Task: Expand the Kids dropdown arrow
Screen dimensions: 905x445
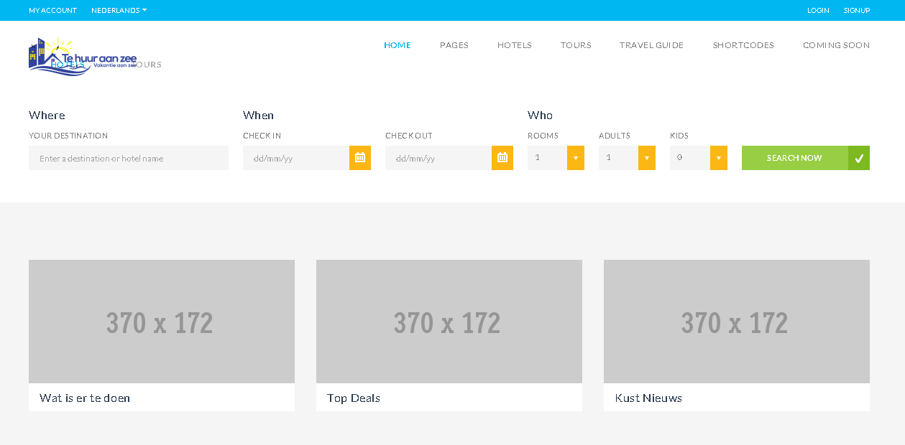Action: 718,158
